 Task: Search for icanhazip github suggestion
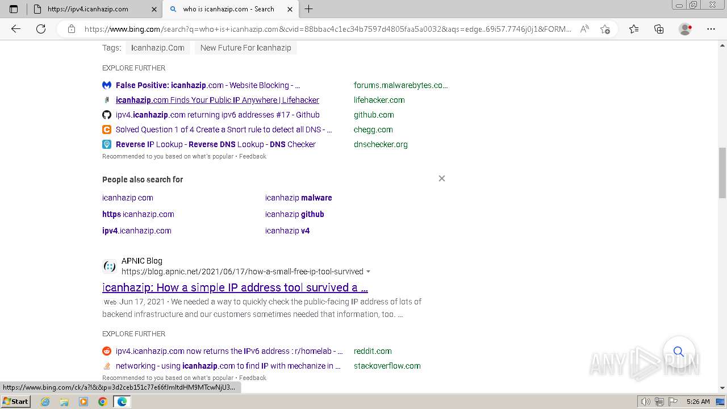pos(295,214)
